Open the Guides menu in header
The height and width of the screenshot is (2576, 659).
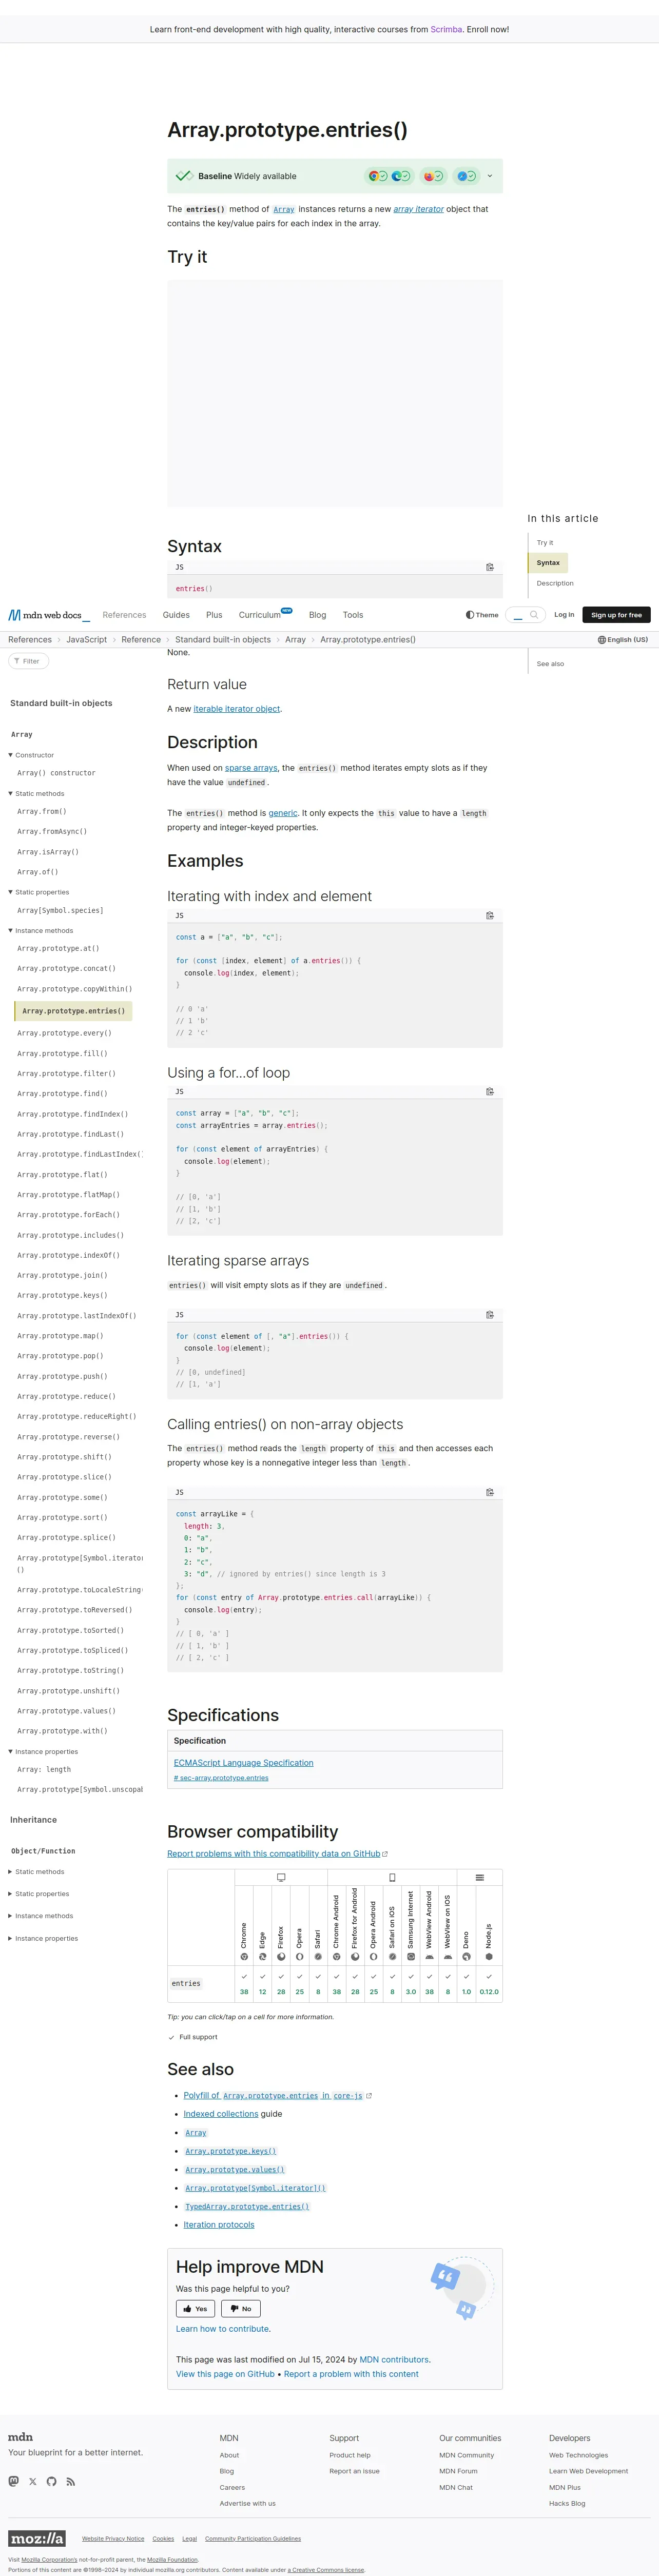[x=176, y=615]
